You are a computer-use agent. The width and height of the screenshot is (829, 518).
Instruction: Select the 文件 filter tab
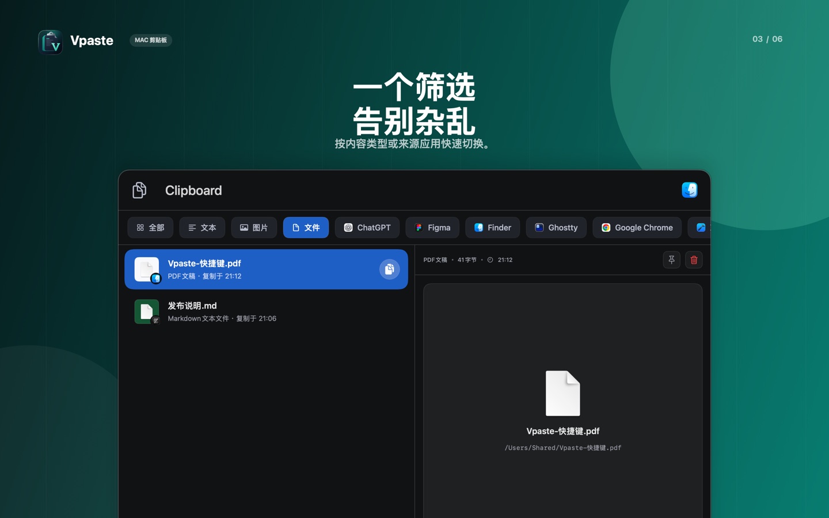pyautogui.click(x=306, y=227)
